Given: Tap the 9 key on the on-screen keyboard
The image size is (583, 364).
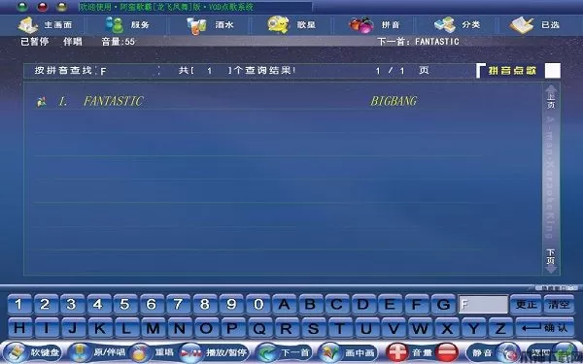Looking at the screenshot, I should pos(231,305).
